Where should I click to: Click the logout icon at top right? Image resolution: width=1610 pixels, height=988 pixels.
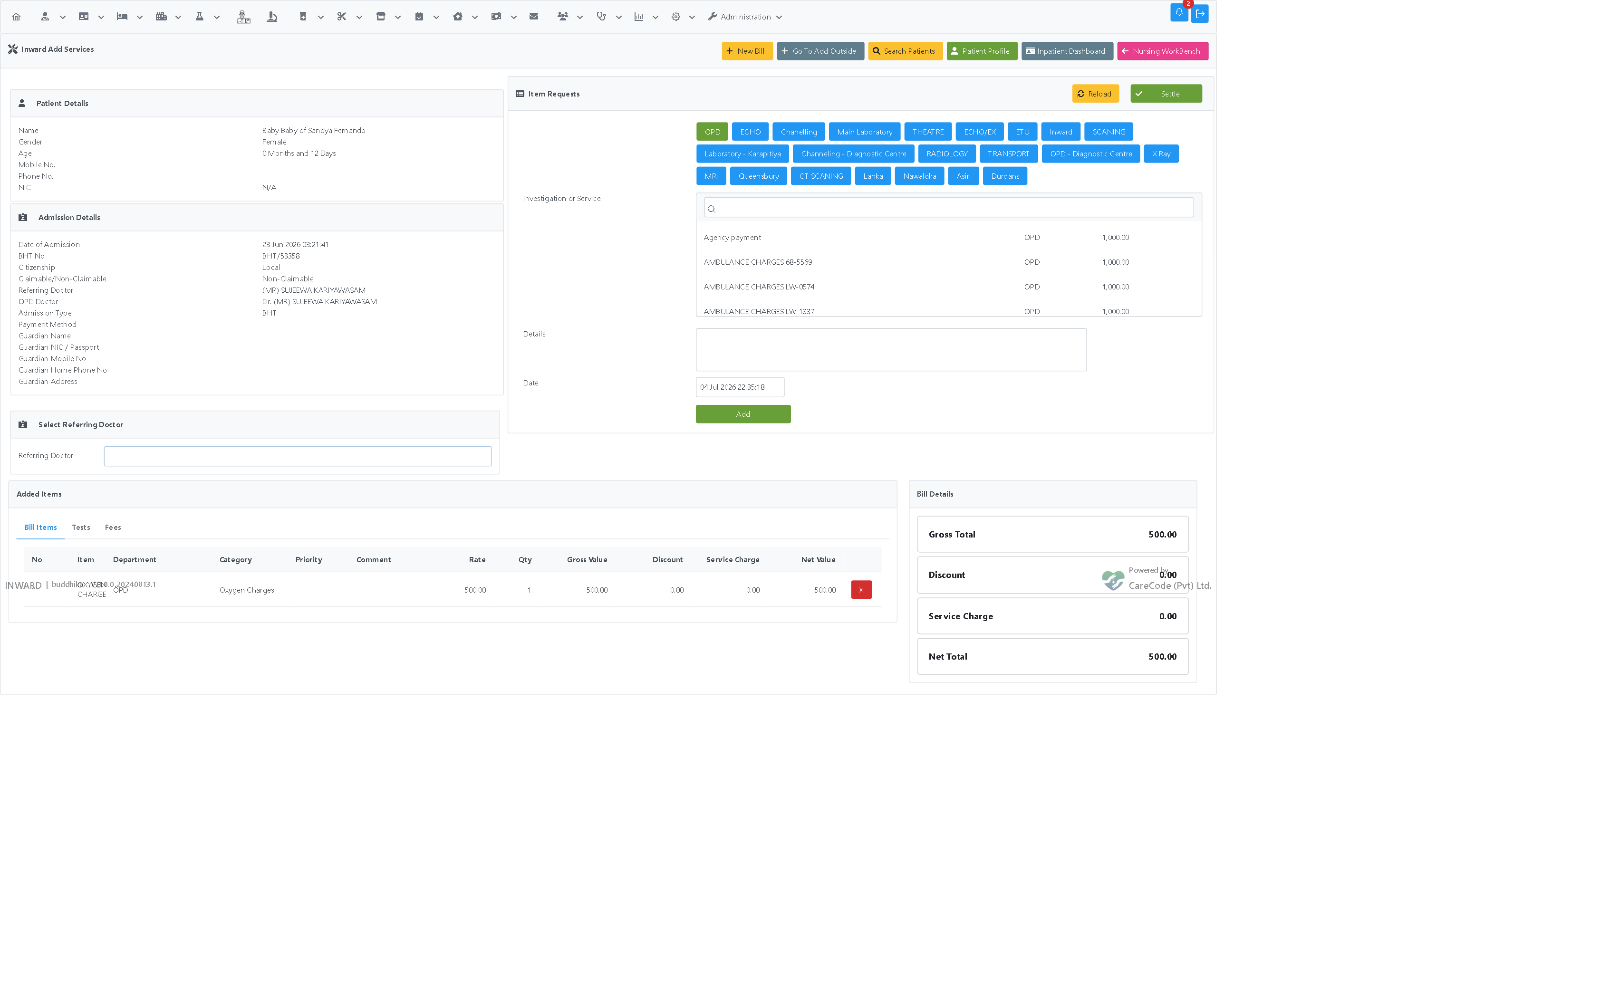[x=1200, y=14]
